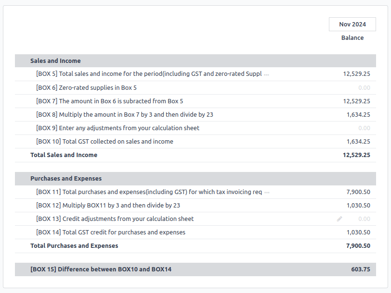Open BOX 10 total GST collected line

[x=104, y=142]
